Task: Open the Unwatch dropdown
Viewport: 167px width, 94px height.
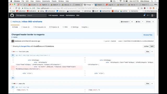Action: [125, 22]
